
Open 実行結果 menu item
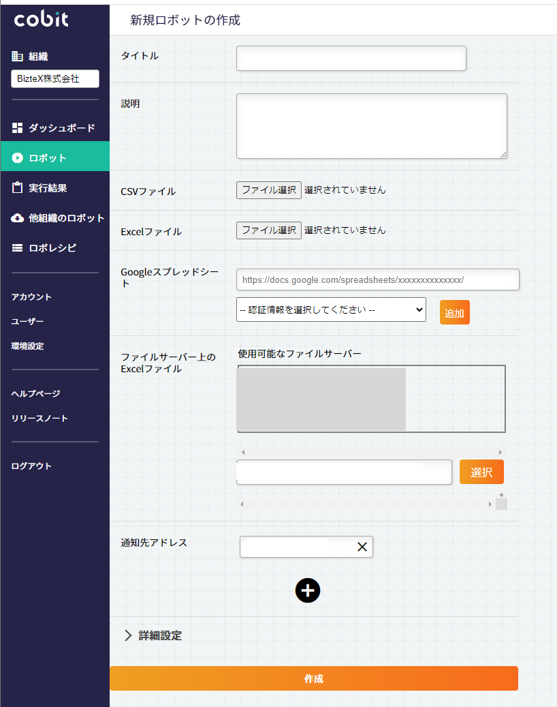click(x=55, y=187)
